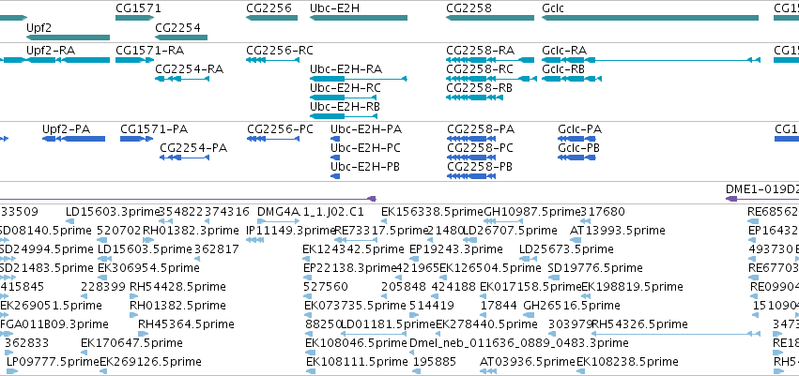Screen dimensions: 799x376
Task: Select the Gclc-PA protein label
Action: (580, 129)
